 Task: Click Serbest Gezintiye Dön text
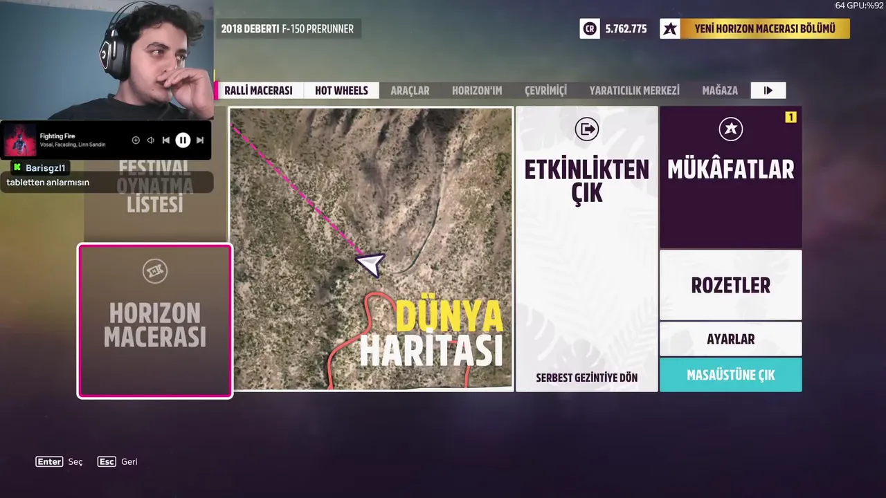pos(586,378)
